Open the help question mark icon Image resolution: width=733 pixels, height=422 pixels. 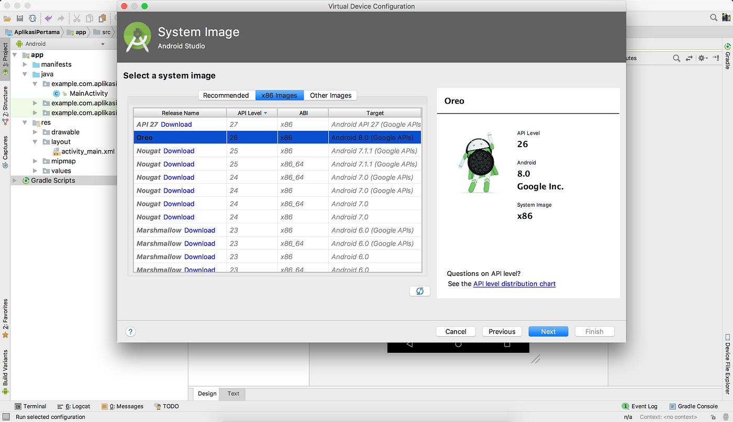pyautogui.click(x=130, y=331)
